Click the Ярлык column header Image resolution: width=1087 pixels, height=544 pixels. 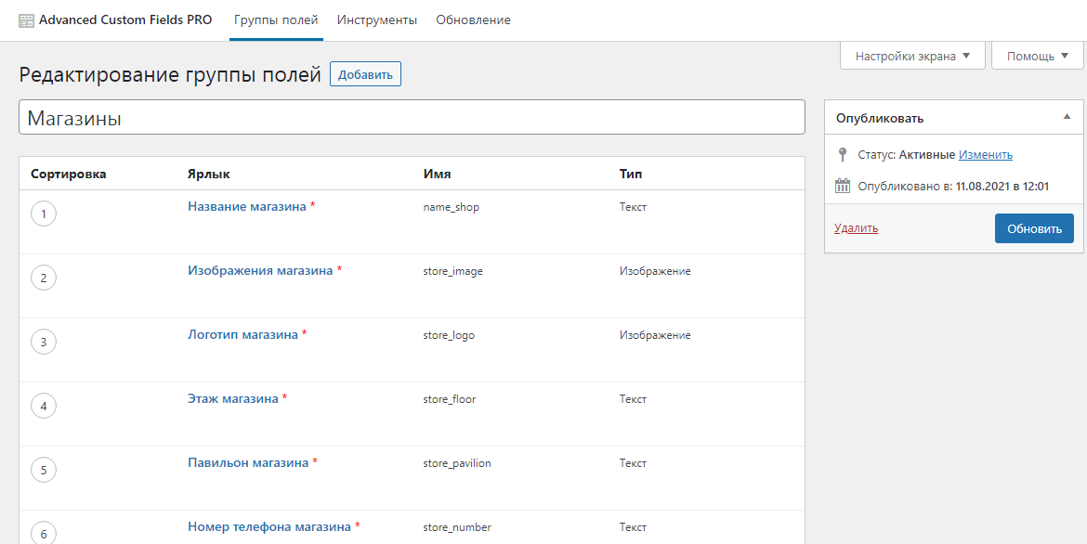(209, 174)
